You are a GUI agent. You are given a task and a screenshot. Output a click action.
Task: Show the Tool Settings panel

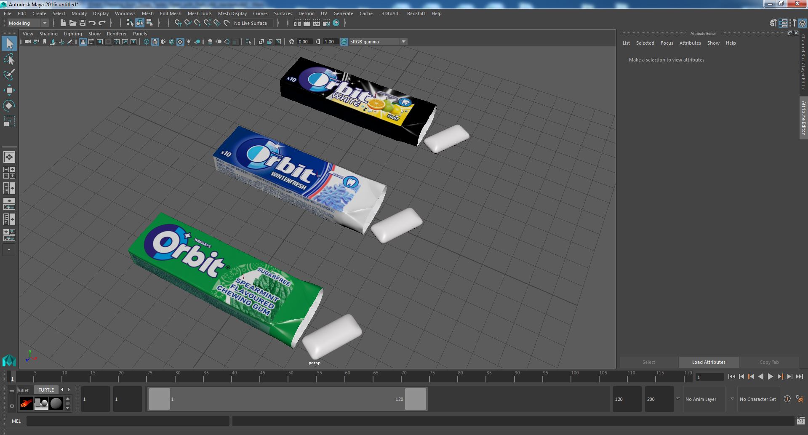click(x=793, y=23)
